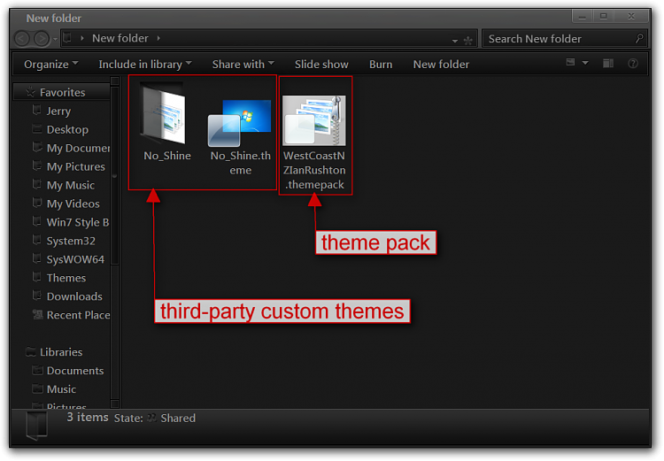Click the My Music icon in sidebar
This screenshot has height=461, width=664.
(37, 185)
